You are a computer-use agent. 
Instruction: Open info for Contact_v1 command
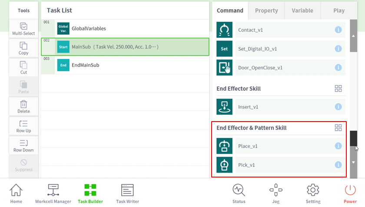[x=338, y=30]
